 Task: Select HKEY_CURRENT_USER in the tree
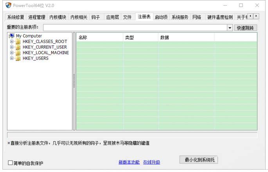point(45,47)
